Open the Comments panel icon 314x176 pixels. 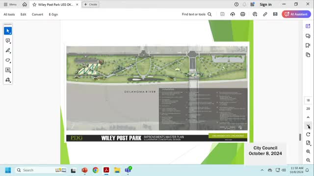[x=308, y=36]
